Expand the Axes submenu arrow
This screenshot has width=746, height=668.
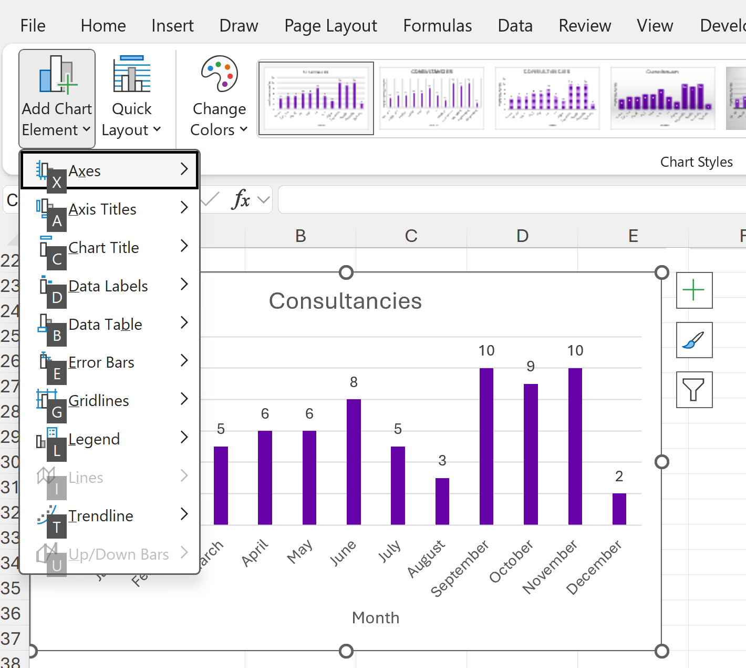tap(184, 169)
